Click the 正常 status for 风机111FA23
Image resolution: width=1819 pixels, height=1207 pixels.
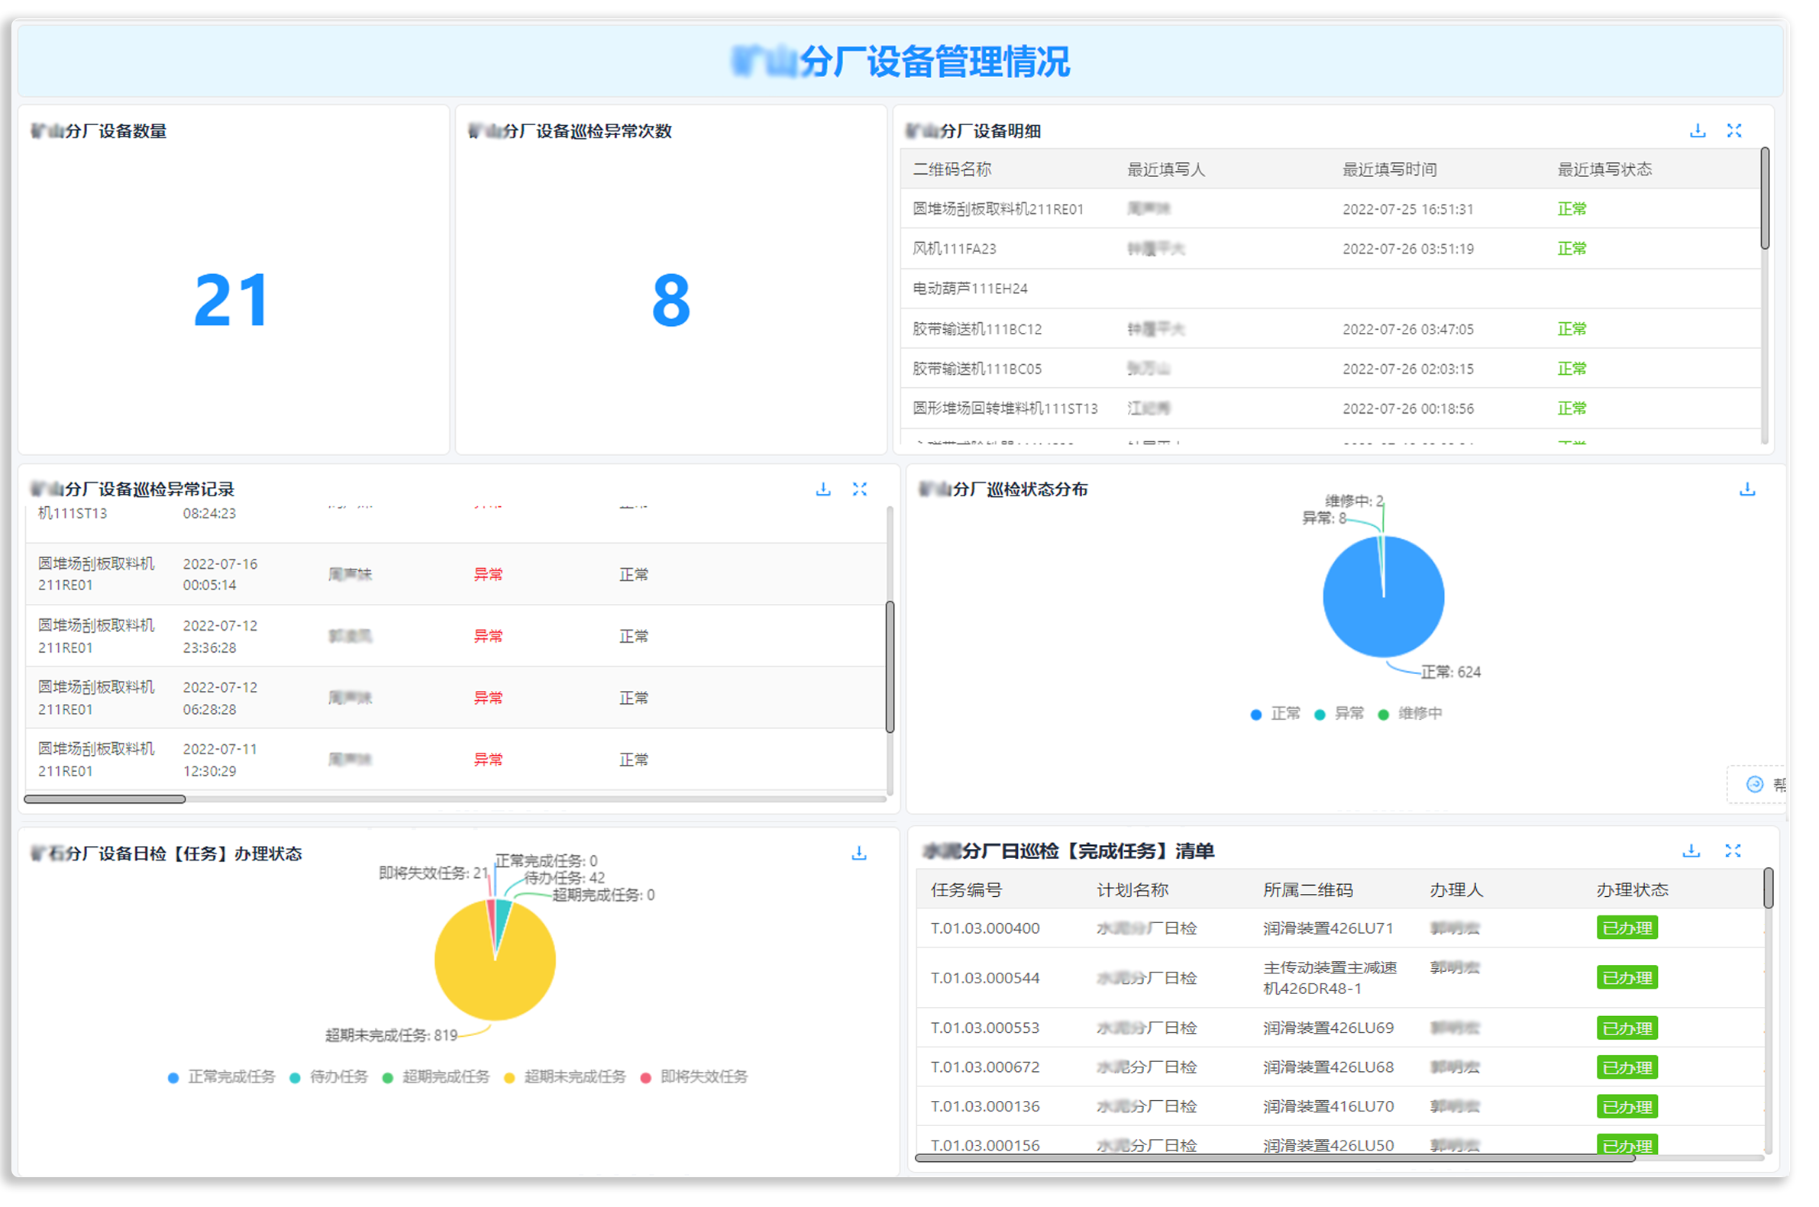[1572, 248]
